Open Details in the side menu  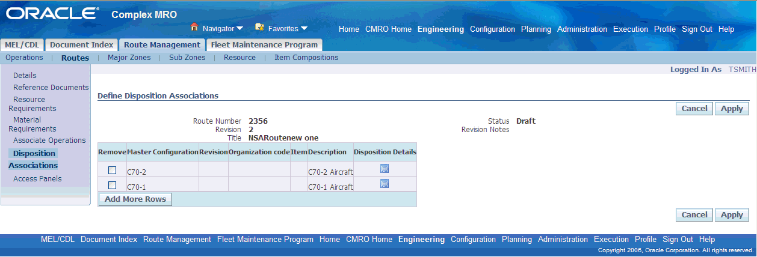click(25, 76)
